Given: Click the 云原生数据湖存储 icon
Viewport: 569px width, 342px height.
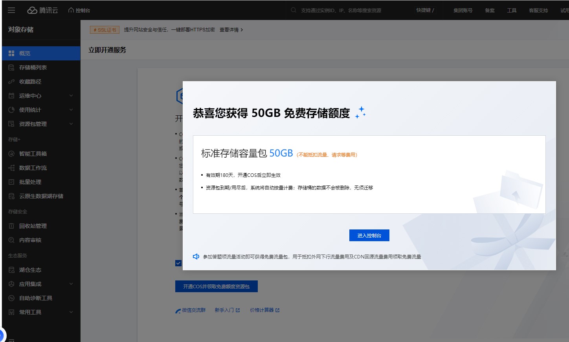Looking at the screenshot, I should pyautogui.click(x=11, y=196).
